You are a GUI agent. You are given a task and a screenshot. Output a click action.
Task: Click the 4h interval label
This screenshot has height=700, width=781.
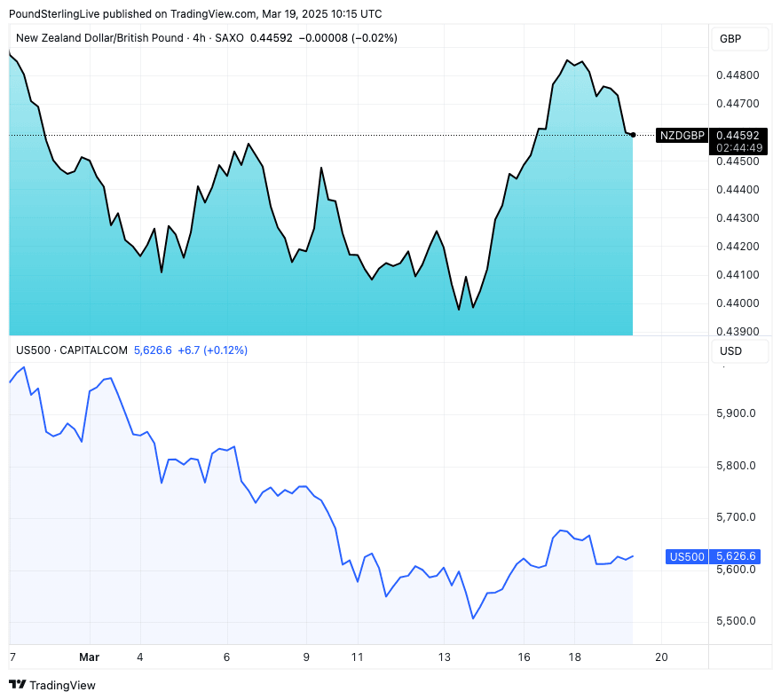pyautogui.click(x=199, y=38)
